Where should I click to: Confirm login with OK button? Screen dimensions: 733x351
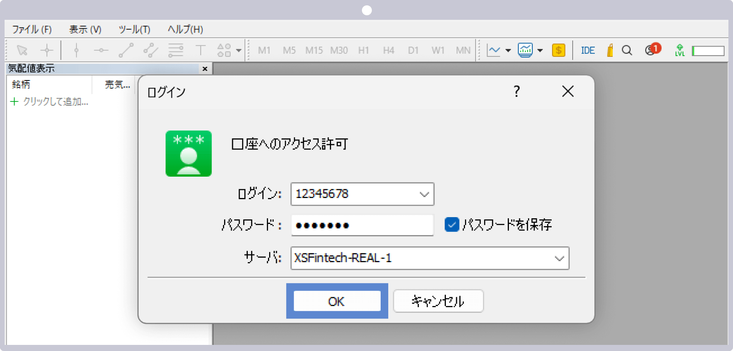click(x=337, y=301)
